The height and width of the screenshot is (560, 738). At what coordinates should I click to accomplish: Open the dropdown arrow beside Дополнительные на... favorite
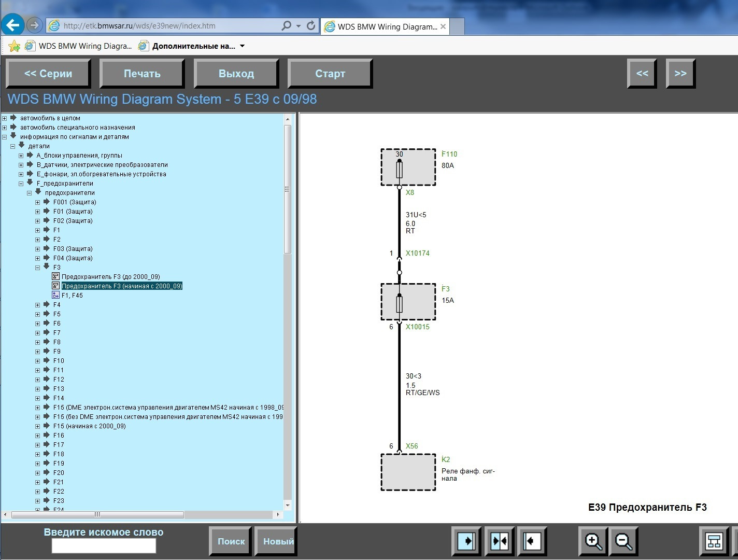point(242,46)
